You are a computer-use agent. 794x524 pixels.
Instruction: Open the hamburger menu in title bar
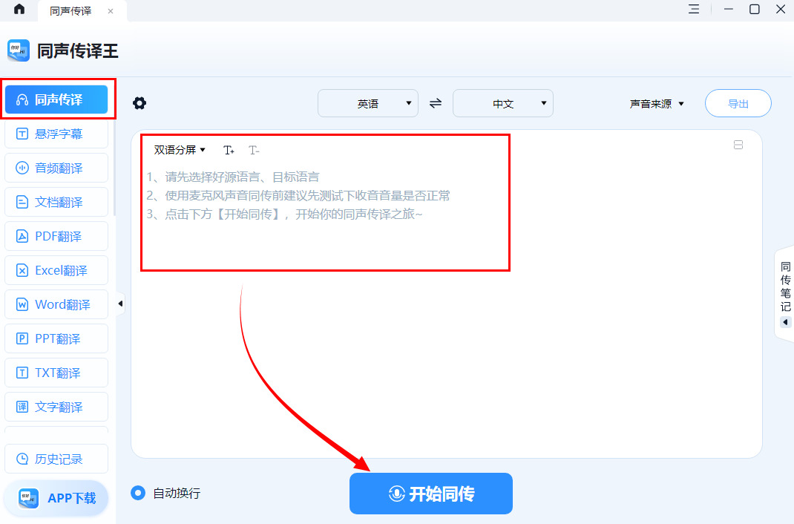694,9
